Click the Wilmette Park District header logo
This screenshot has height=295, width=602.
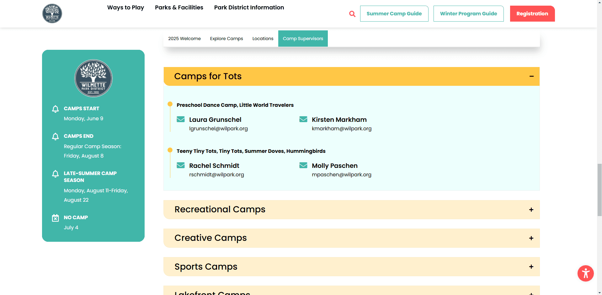coord(52,13)
